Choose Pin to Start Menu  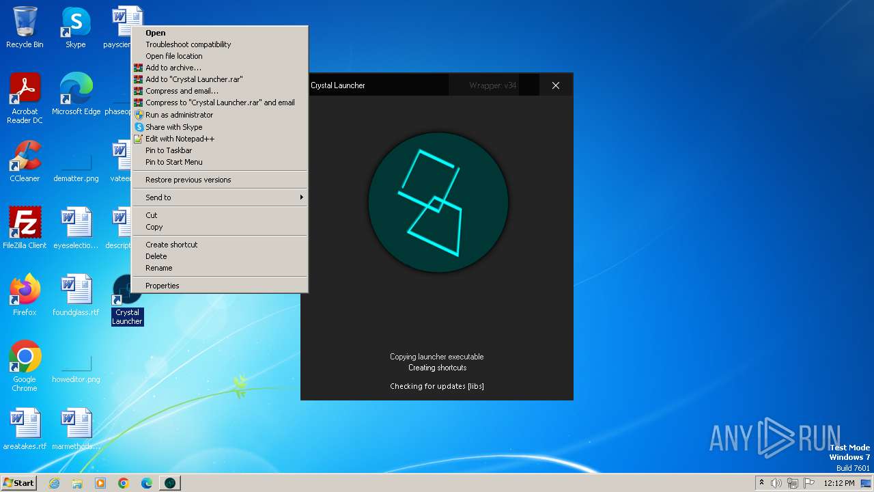(x=220, y=162)
